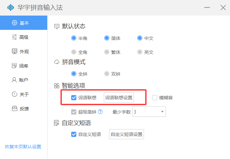Expand the 最少字数 dropdown

(162, 112)
